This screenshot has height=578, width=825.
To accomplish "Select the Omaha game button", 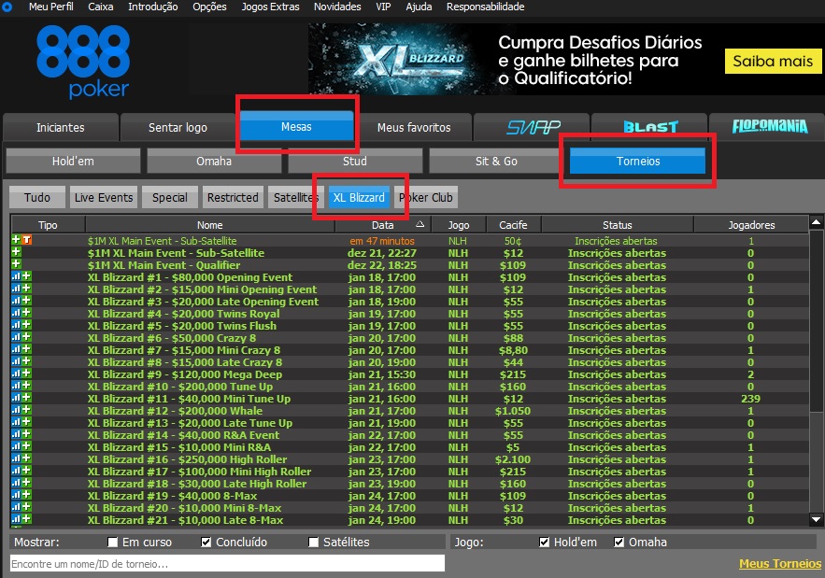I will tap(214, 161).
